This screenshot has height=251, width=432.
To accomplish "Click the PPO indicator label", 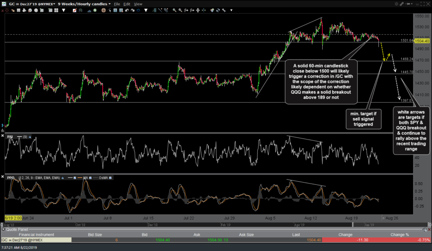I will [11, 178].
